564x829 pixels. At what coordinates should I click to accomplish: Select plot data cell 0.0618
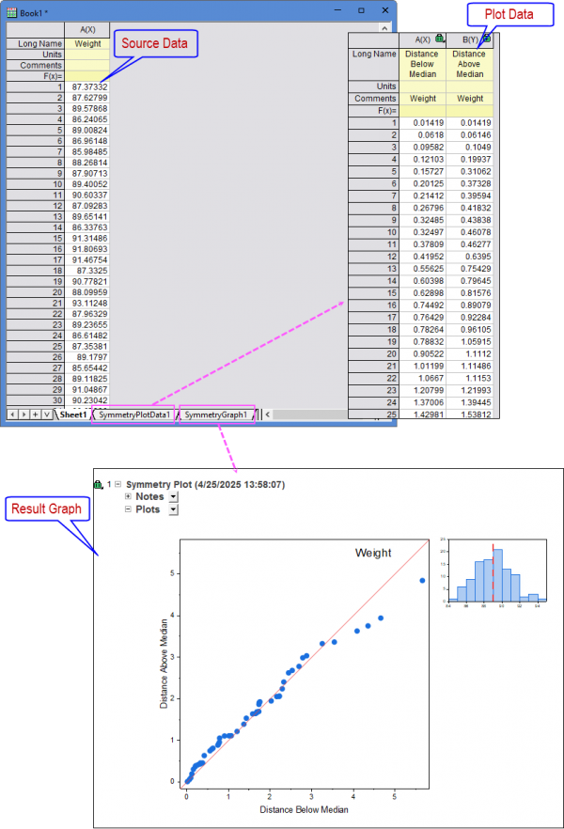coord(422,135)
